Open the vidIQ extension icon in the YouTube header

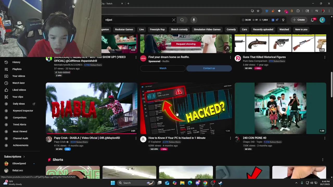click(x=273, y=20)
